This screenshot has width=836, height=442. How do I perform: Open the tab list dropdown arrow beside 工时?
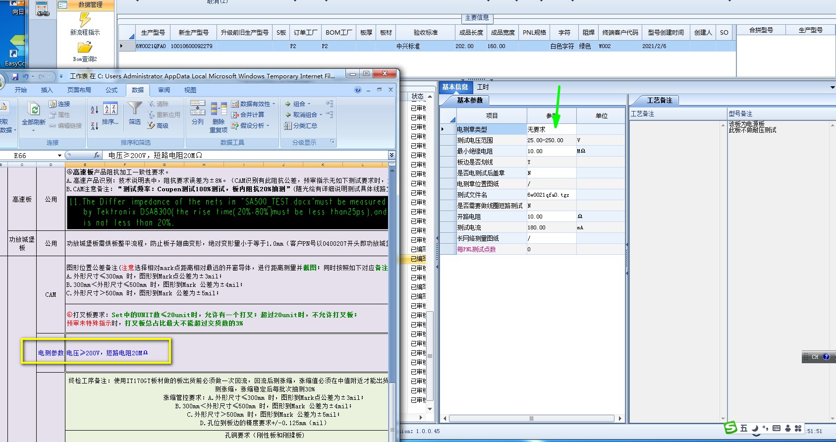coord(832,87)
